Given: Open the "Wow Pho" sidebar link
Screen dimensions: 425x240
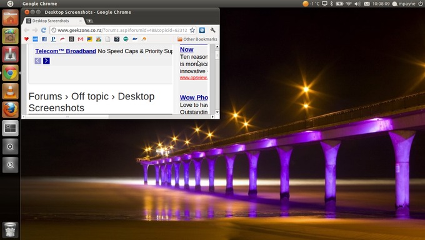Looking at the screenshot, I should click(194, 97).
